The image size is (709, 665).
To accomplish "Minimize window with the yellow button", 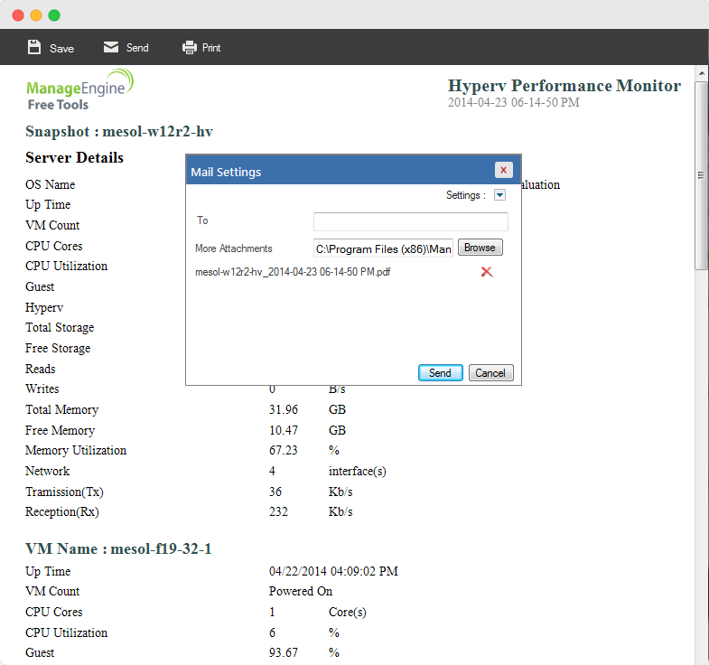I will coord(36,15).
